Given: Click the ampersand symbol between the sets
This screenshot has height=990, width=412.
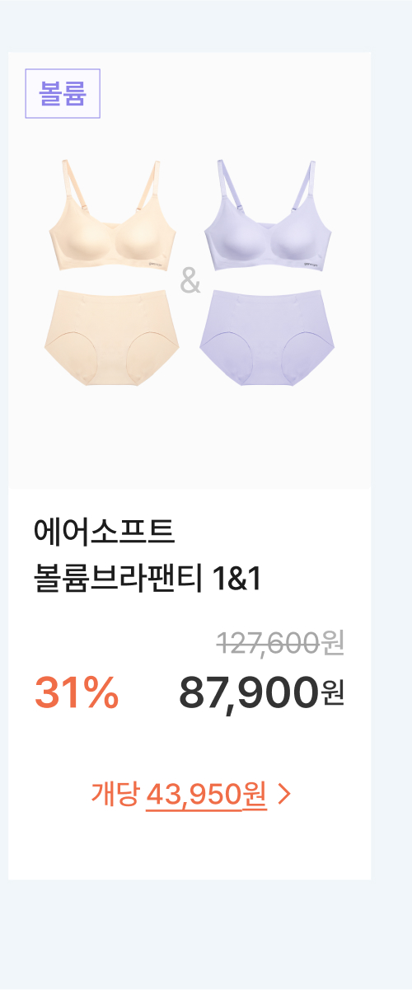Looking at the screenshot, I should click(190, 282).
